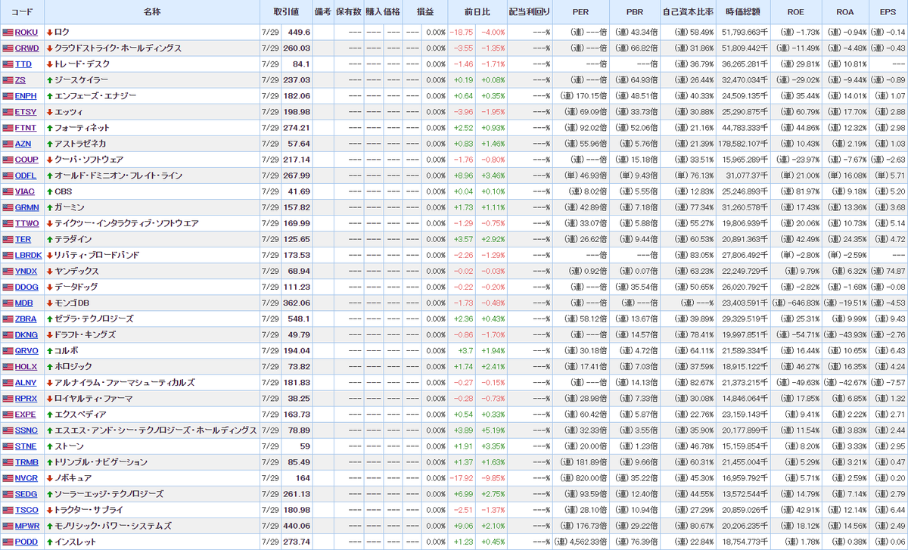Screen dimensions: 908x550
Task: Click the green up arrow next to コルボ
Action: click(x=50, y=350)
